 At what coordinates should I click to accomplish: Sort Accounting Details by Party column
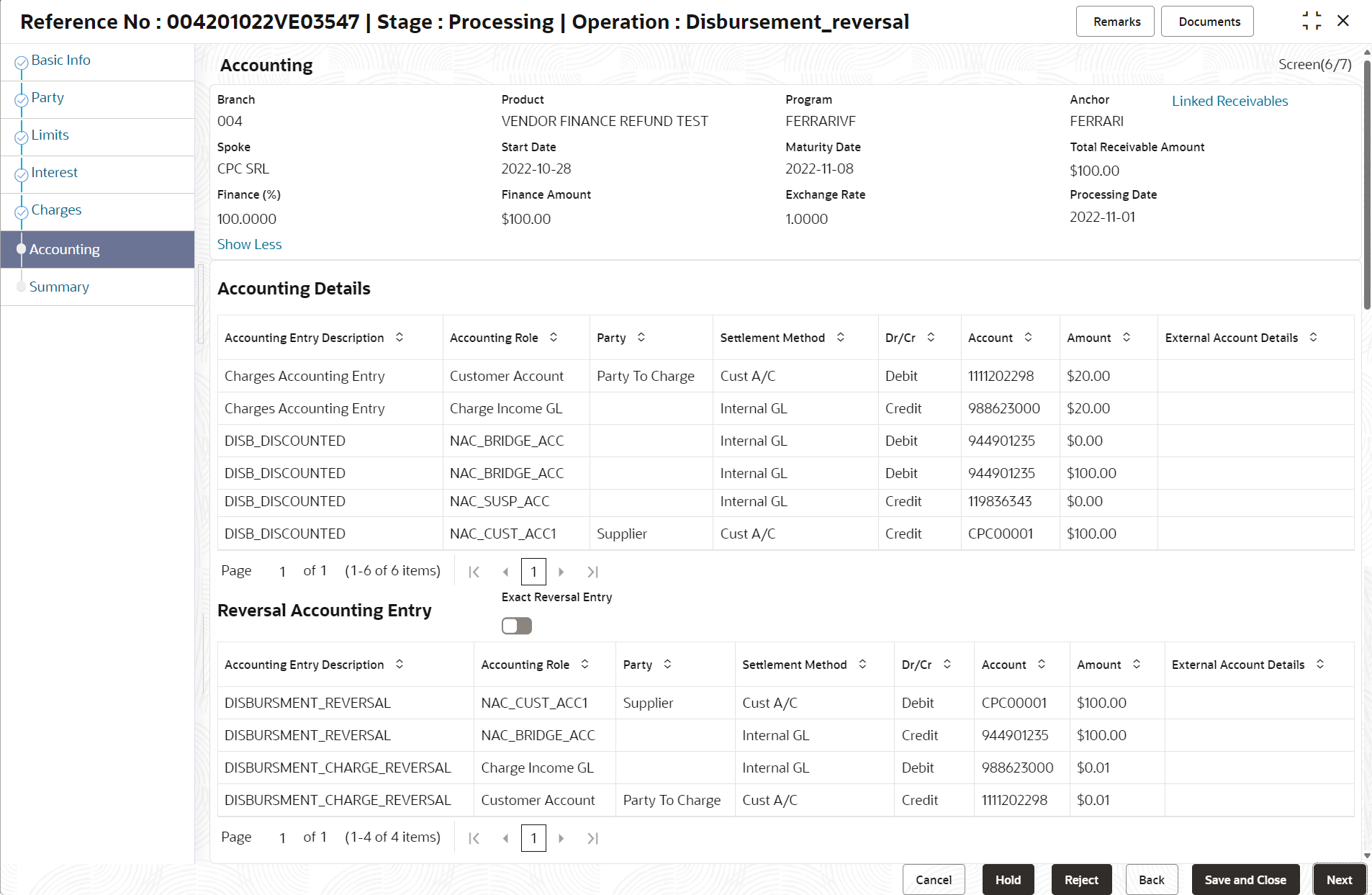641,337
